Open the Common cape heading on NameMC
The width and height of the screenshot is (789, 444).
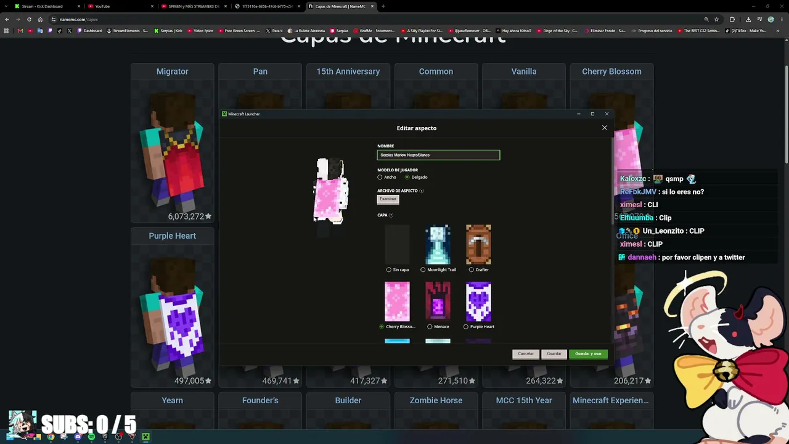(x=436, y=72)
